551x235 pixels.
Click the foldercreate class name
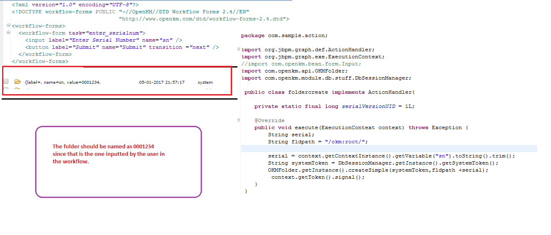(308, 92)
